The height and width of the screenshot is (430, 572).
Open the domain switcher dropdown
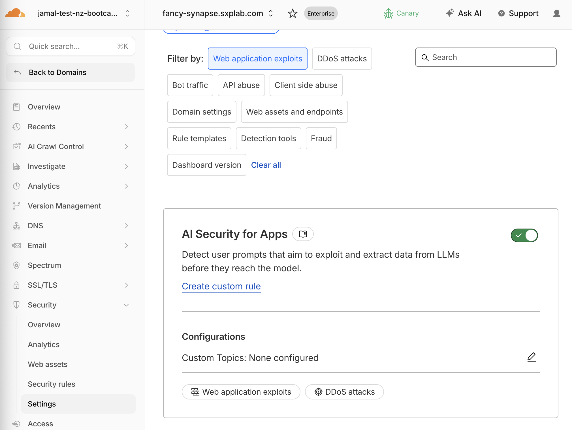(x=271, y=13)
